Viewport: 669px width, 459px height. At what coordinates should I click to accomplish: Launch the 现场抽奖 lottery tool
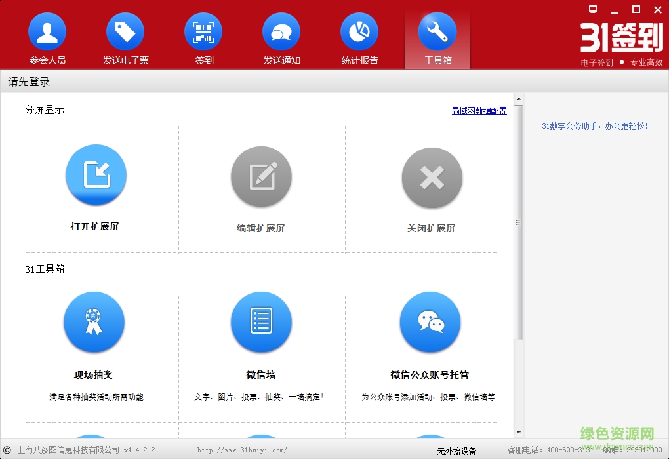[94, 323]
